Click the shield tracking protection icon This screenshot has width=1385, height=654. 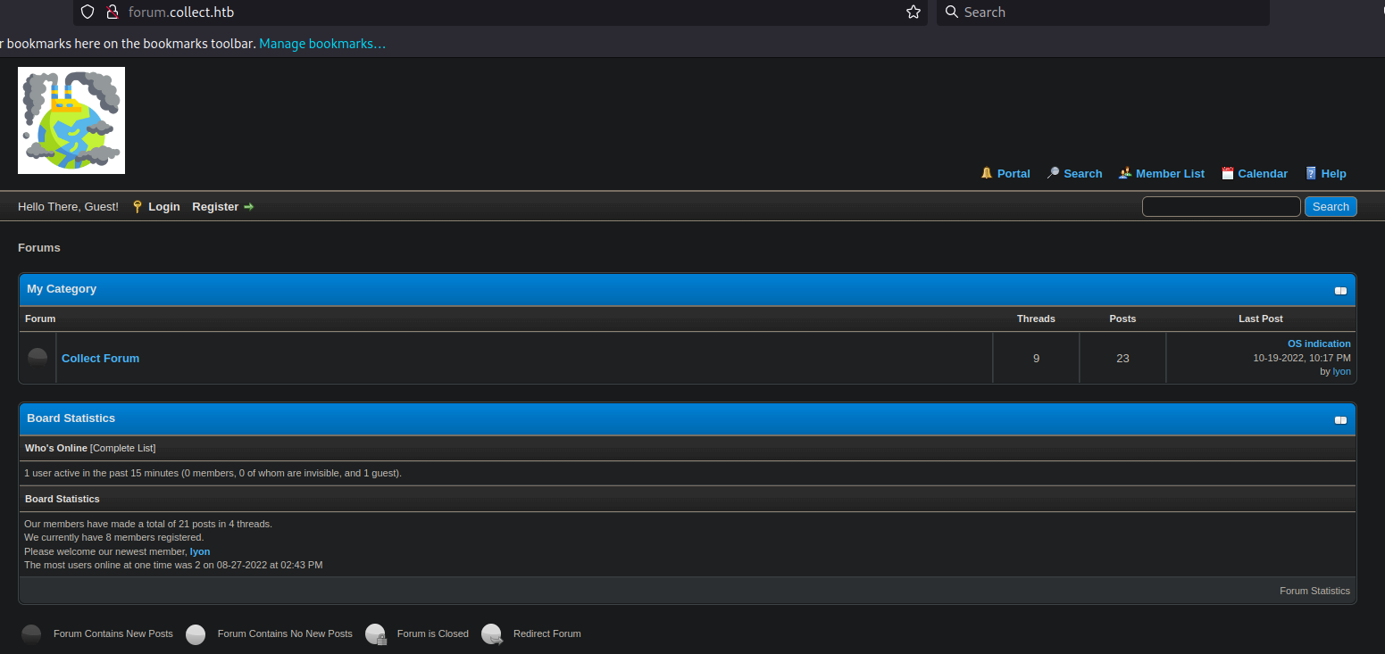point(88,12)
